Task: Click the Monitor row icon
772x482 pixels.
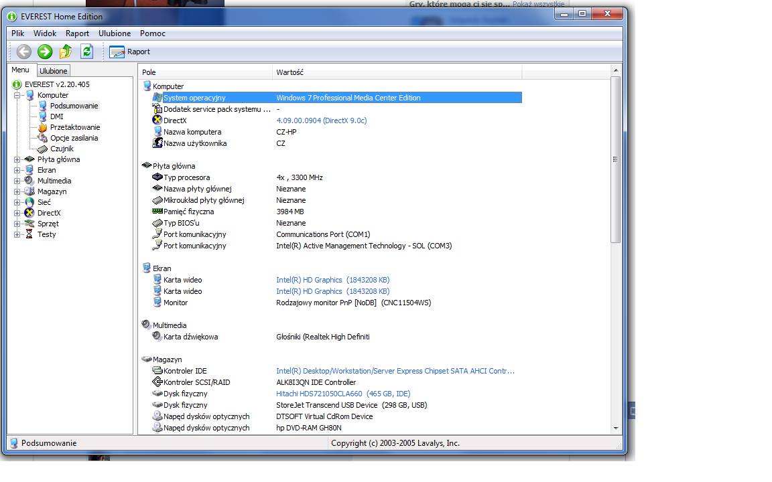Action: pyautogui.click(x=157, y=303)
